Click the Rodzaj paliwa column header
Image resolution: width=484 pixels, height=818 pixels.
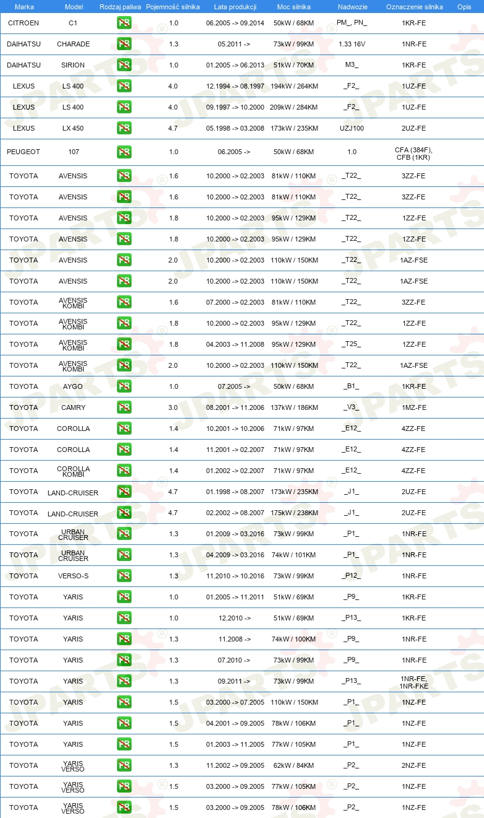click(x=120, y=6)
